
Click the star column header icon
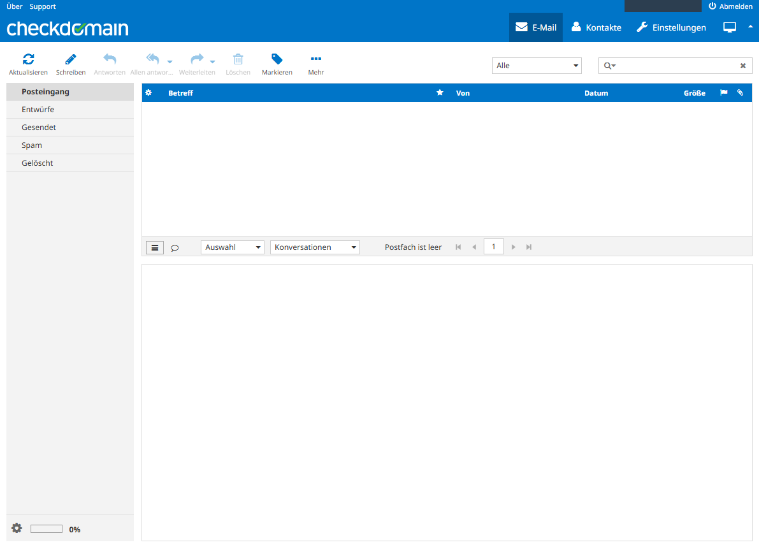click(440, 93)
